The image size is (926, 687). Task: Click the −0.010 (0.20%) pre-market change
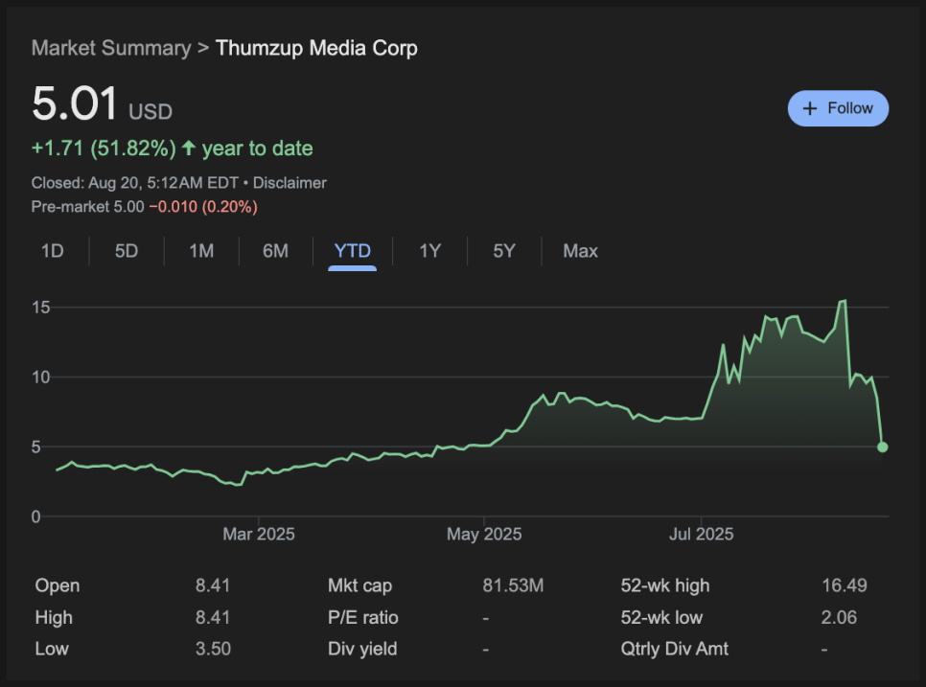click(x=203, y=207)
